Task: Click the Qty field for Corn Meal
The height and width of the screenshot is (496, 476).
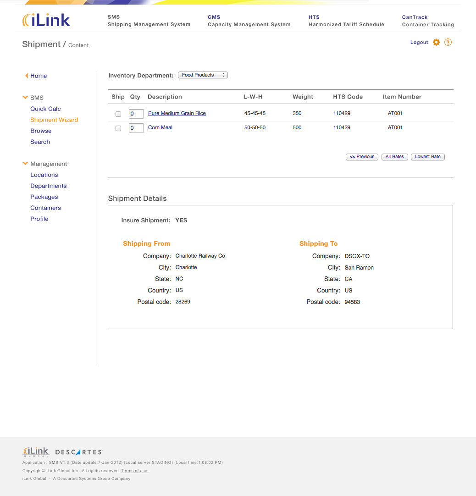Action: pos(136,128)
